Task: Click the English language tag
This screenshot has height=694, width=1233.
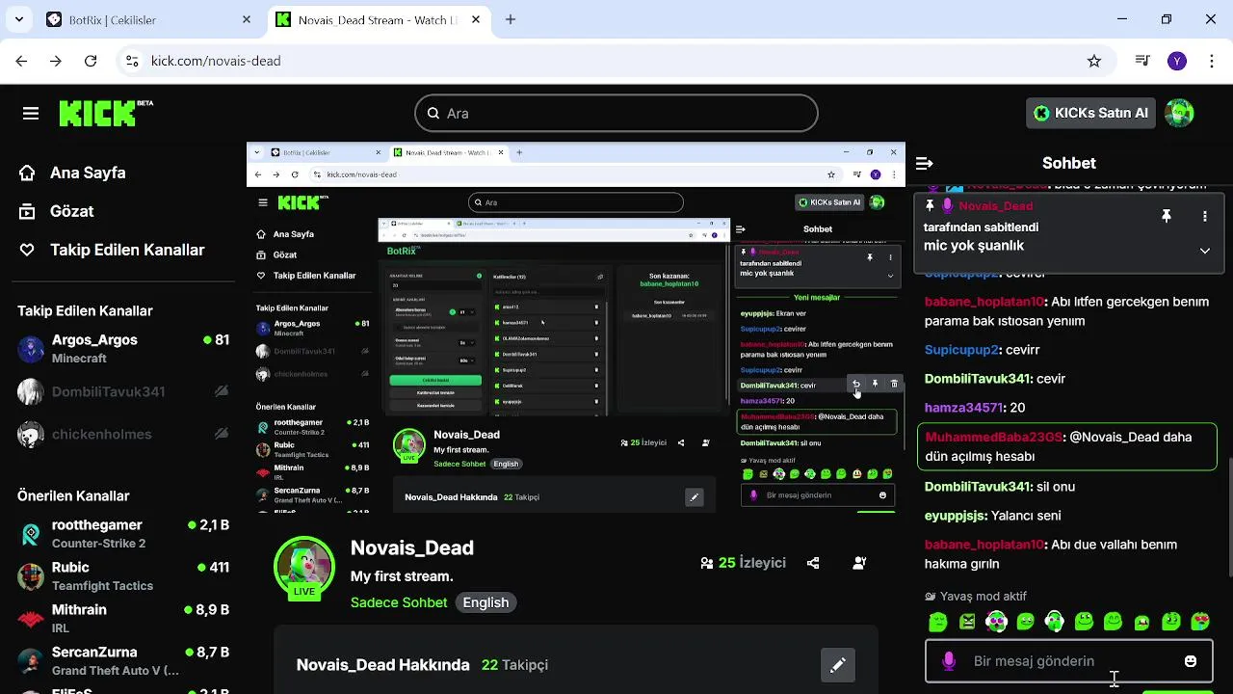Action: [x=485, y=602]
